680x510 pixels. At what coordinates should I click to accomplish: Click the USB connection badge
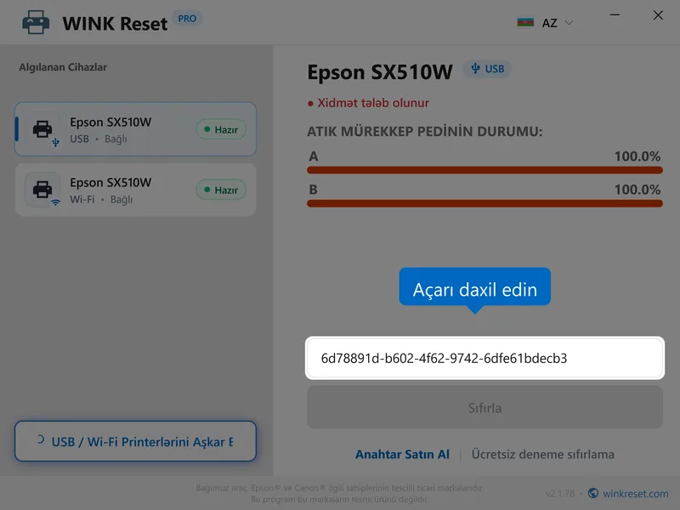coord(487,69)
